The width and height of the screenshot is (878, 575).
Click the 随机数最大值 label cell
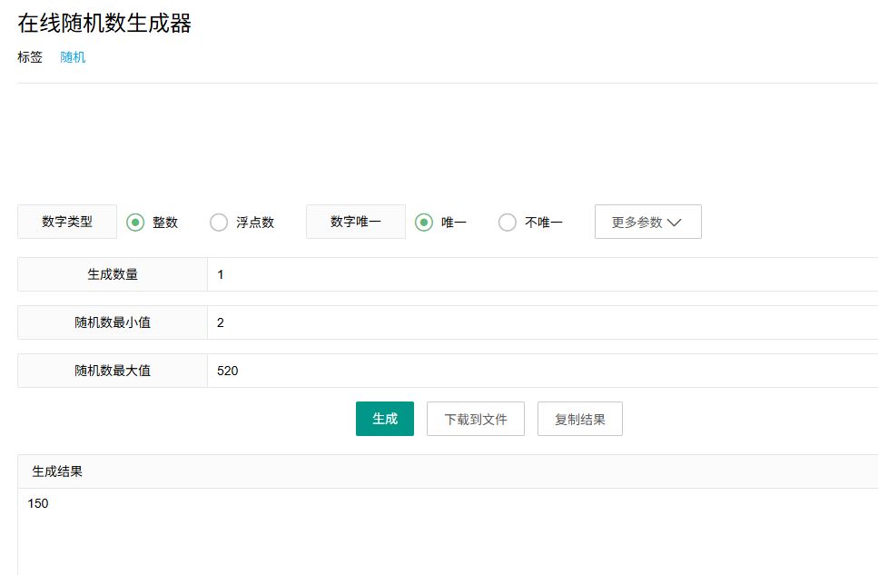113,371
